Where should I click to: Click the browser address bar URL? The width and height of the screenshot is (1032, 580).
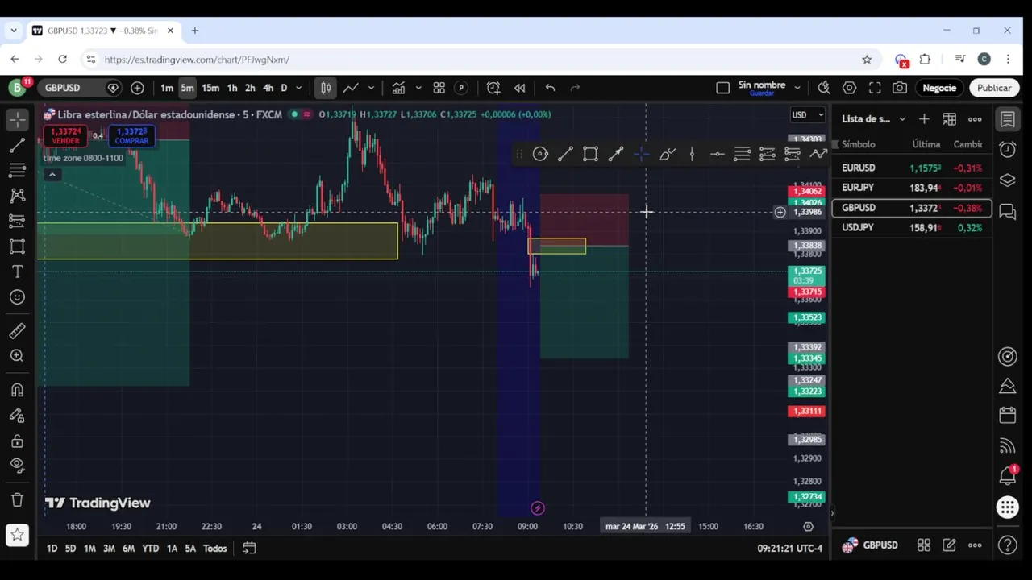click(x=197, y=60)
